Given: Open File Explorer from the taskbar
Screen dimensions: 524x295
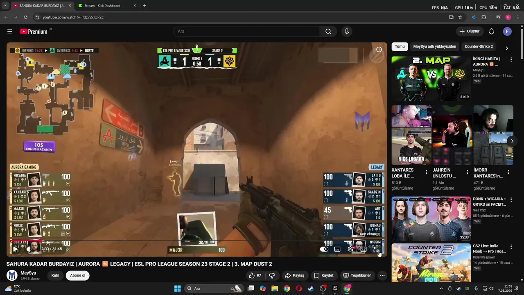Looking at the screenshot, I should [275, 288].
